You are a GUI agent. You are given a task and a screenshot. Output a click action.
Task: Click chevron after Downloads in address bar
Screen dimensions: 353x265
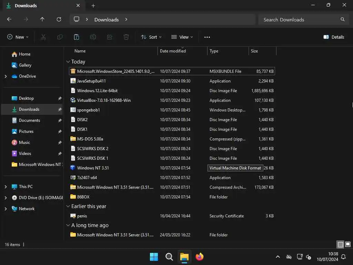coord(126,19)
